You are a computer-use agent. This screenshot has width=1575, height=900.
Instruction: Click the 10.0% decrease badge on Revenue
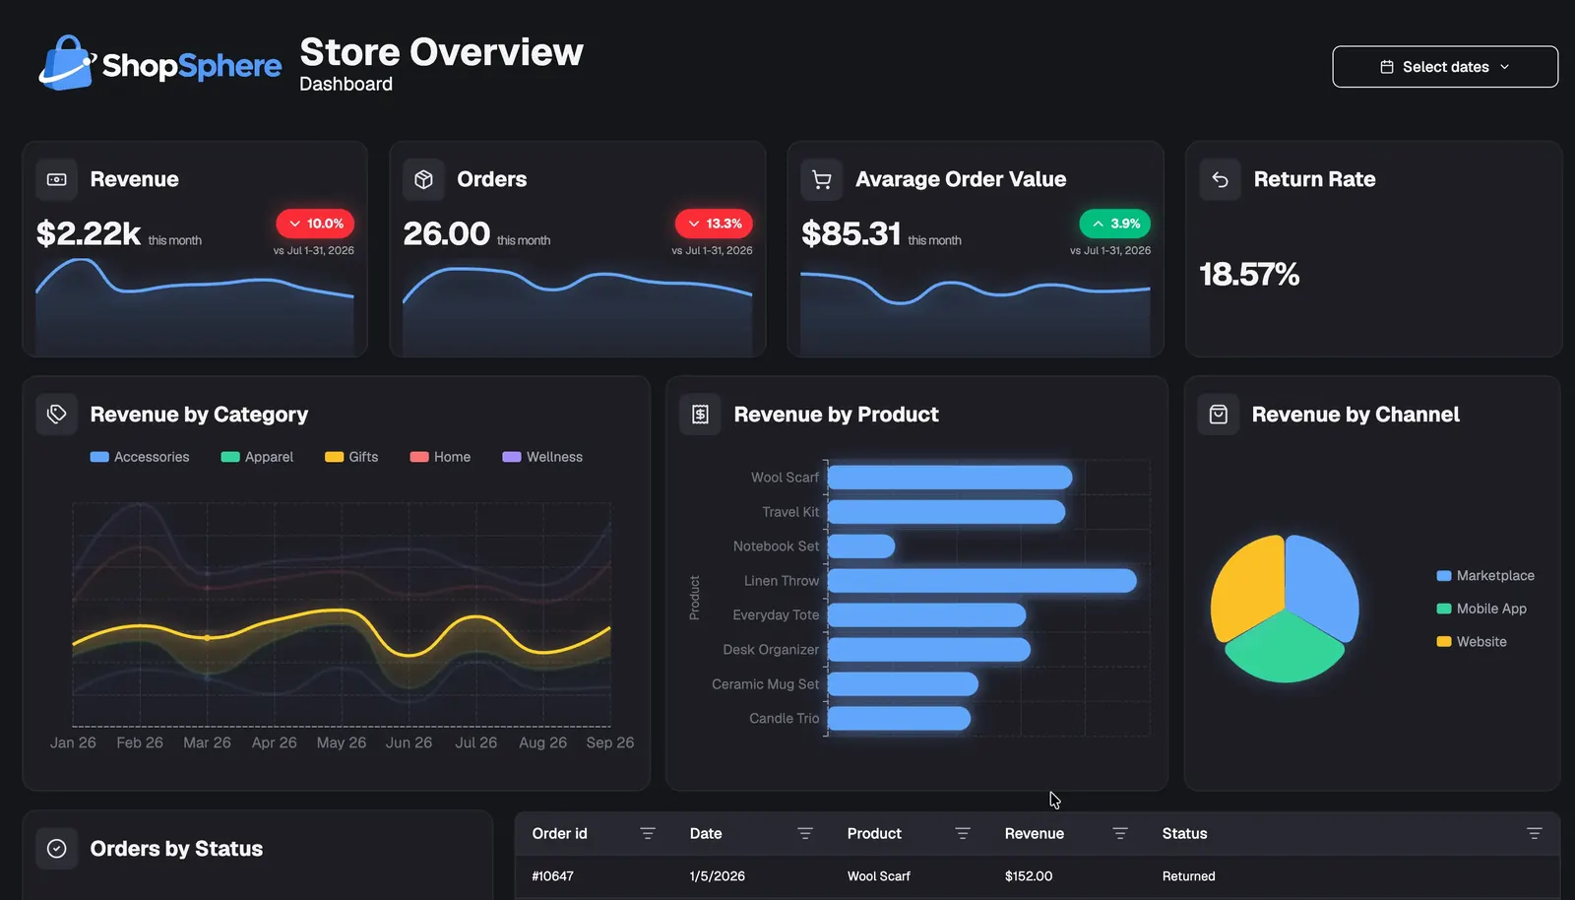pyautogui.click(x=315, y=224)
